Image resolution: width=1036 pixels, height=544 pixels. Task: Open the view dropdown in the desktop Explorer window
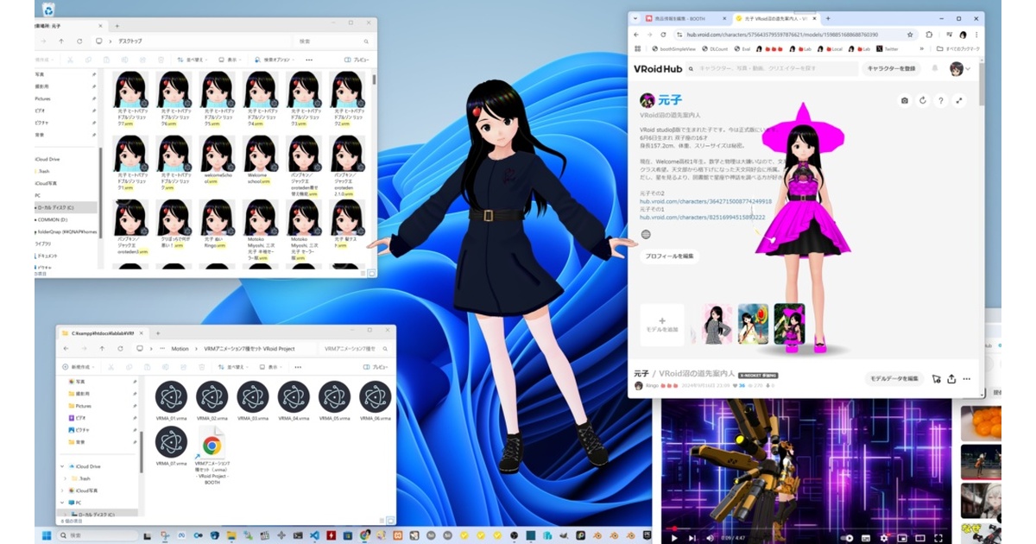click(x=230, y=60)
